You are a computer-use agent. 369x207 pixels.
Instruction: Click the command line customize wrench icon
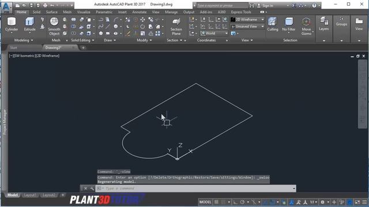pyautogui.click(x=92, y=188)
